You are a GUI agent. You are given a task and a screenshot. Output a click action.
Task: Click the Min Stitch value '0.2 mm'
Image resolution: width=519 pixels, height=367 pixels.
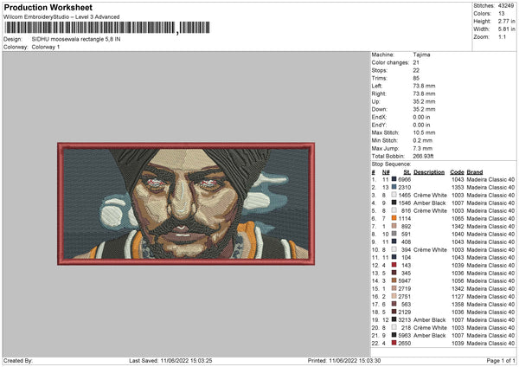[423, 140]
